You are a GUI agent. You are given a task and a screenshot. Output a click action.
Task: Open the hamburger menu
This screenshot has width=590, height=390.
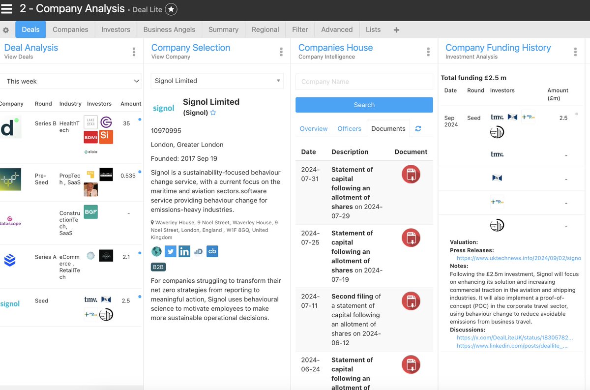7,9
